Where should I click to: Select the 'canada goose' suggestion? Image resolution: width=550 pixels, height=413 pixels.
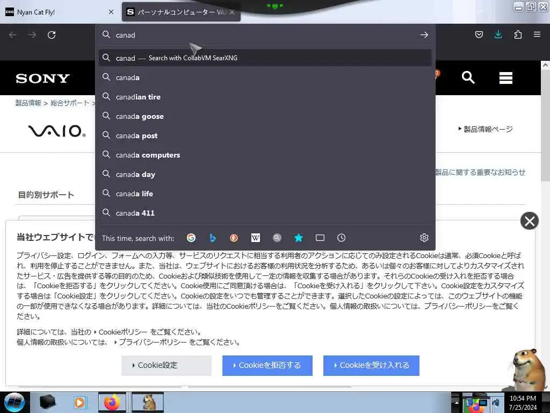(265, 116)
